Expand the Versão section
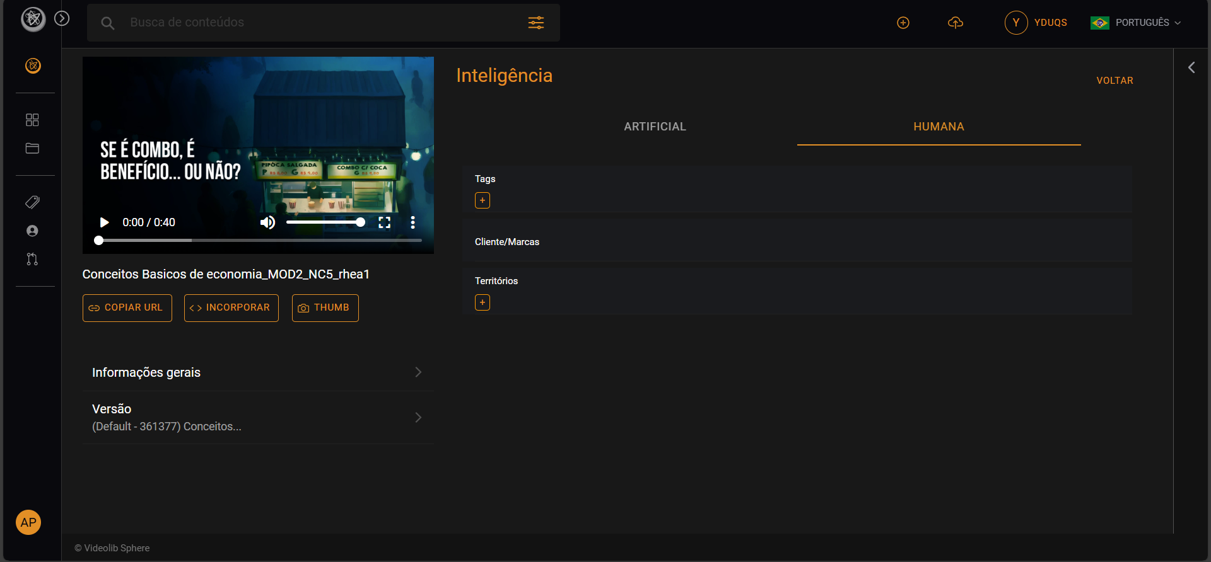Viewport: 1211px width, 562px height. (258, 418)
